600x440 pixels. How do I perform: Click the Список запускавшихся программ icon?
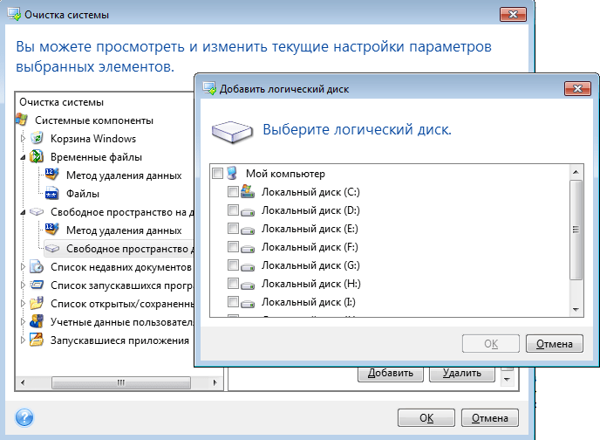(x=37, y=285)
